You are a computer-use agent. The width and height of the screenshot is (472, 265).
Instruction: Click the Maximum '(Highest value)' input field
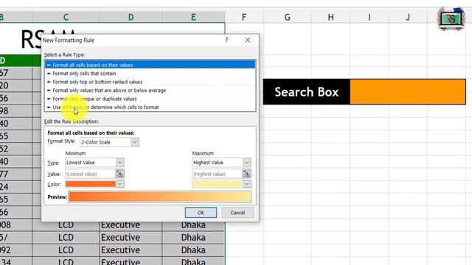pyautogui.click(x=217, y=174)
